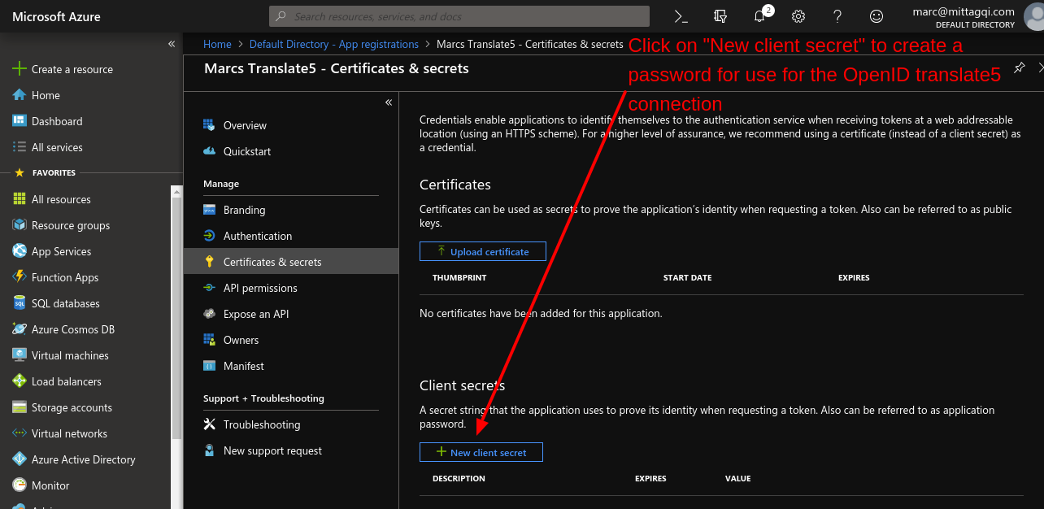Click the Virtual machines monitor icon
The width and height of the screenshot is (1044, 509).
click(x=20, y=355)
